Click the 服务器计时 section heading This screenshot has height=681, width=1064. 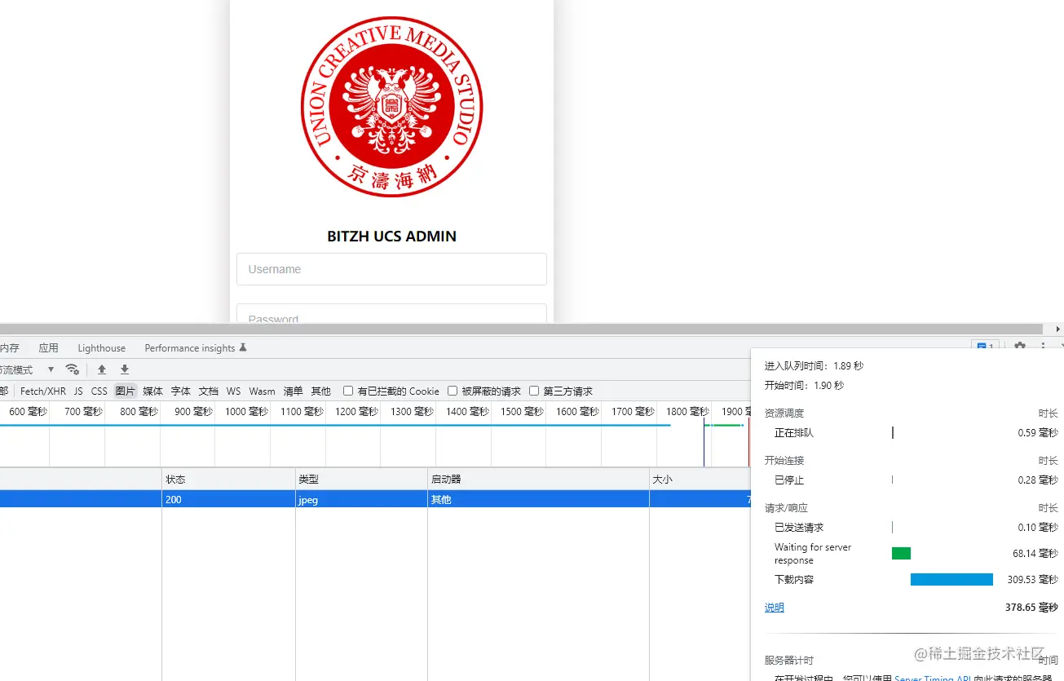click(x=789, y=661)
